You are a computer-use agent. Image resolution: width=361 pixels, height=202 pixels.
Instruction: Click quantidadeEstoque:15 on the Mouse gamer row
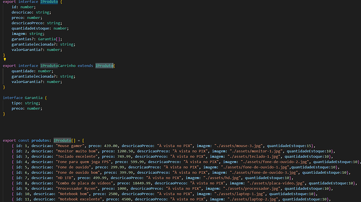[289, 146]
